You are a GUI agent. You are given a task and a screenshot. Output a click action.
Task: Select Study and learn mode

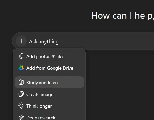pos(49,82)
